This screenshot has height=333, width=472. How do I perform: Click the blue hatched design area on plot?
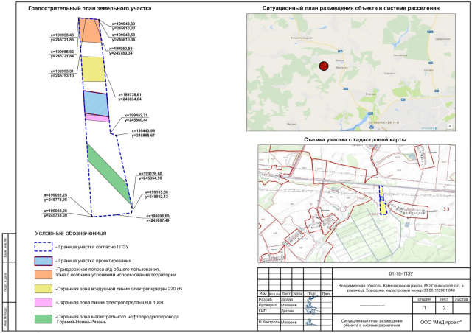click(x=95, y=103)
